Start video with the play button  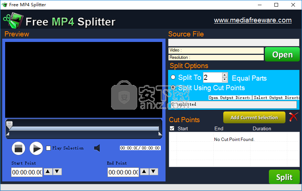(36, 148)
